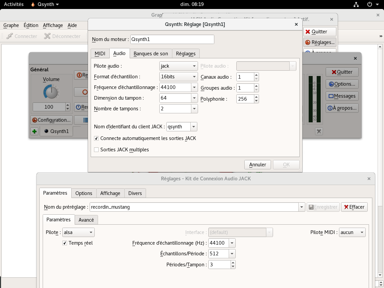Open the Qsynth Messages window
Screen dimensions: 384x288
[342, 96]
